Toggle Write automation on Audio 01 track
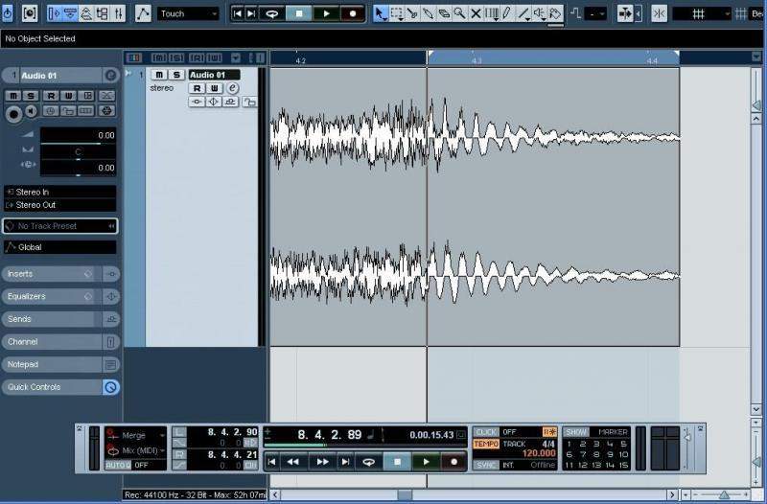Screen dimensions: 767x504 pyautogui.click(x=214, y=88)
